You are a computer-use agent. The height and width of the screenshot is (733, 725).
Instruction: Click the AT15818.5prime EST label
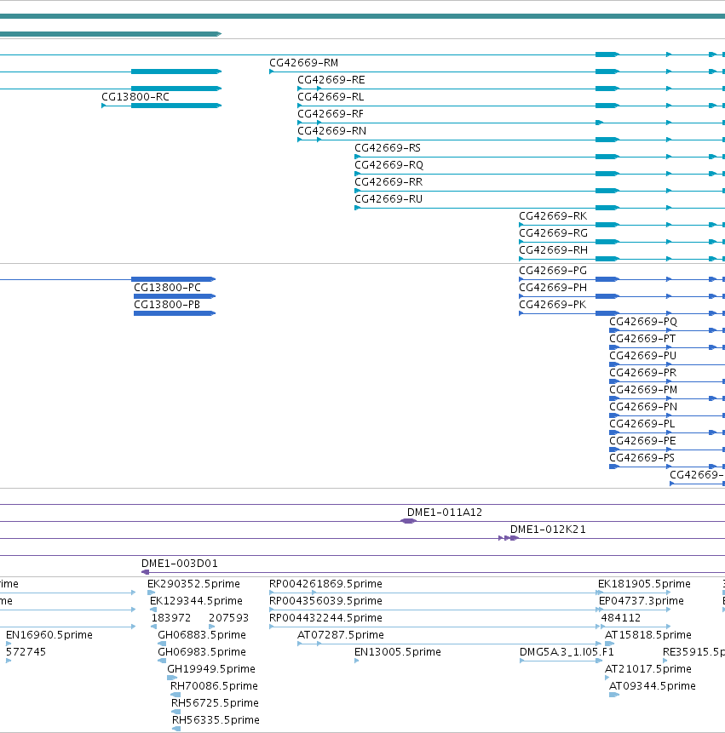647,635
